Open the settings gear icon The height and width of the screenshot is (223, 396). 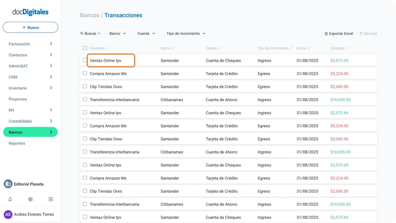(x=30, y=199)
